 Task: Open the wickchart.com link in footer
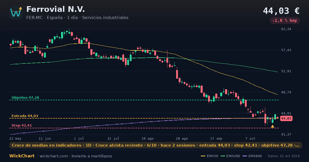pyautogui.click(x=54, y=156)
